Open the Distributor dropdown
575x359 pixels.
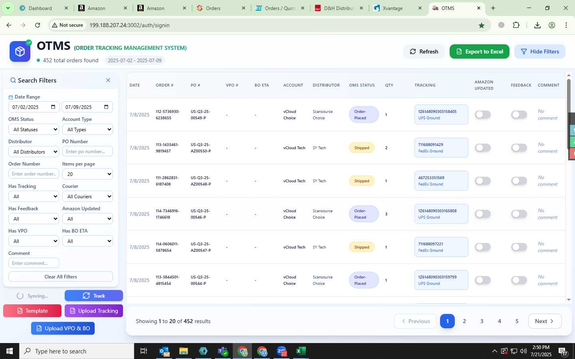click(x=34, y=152)
